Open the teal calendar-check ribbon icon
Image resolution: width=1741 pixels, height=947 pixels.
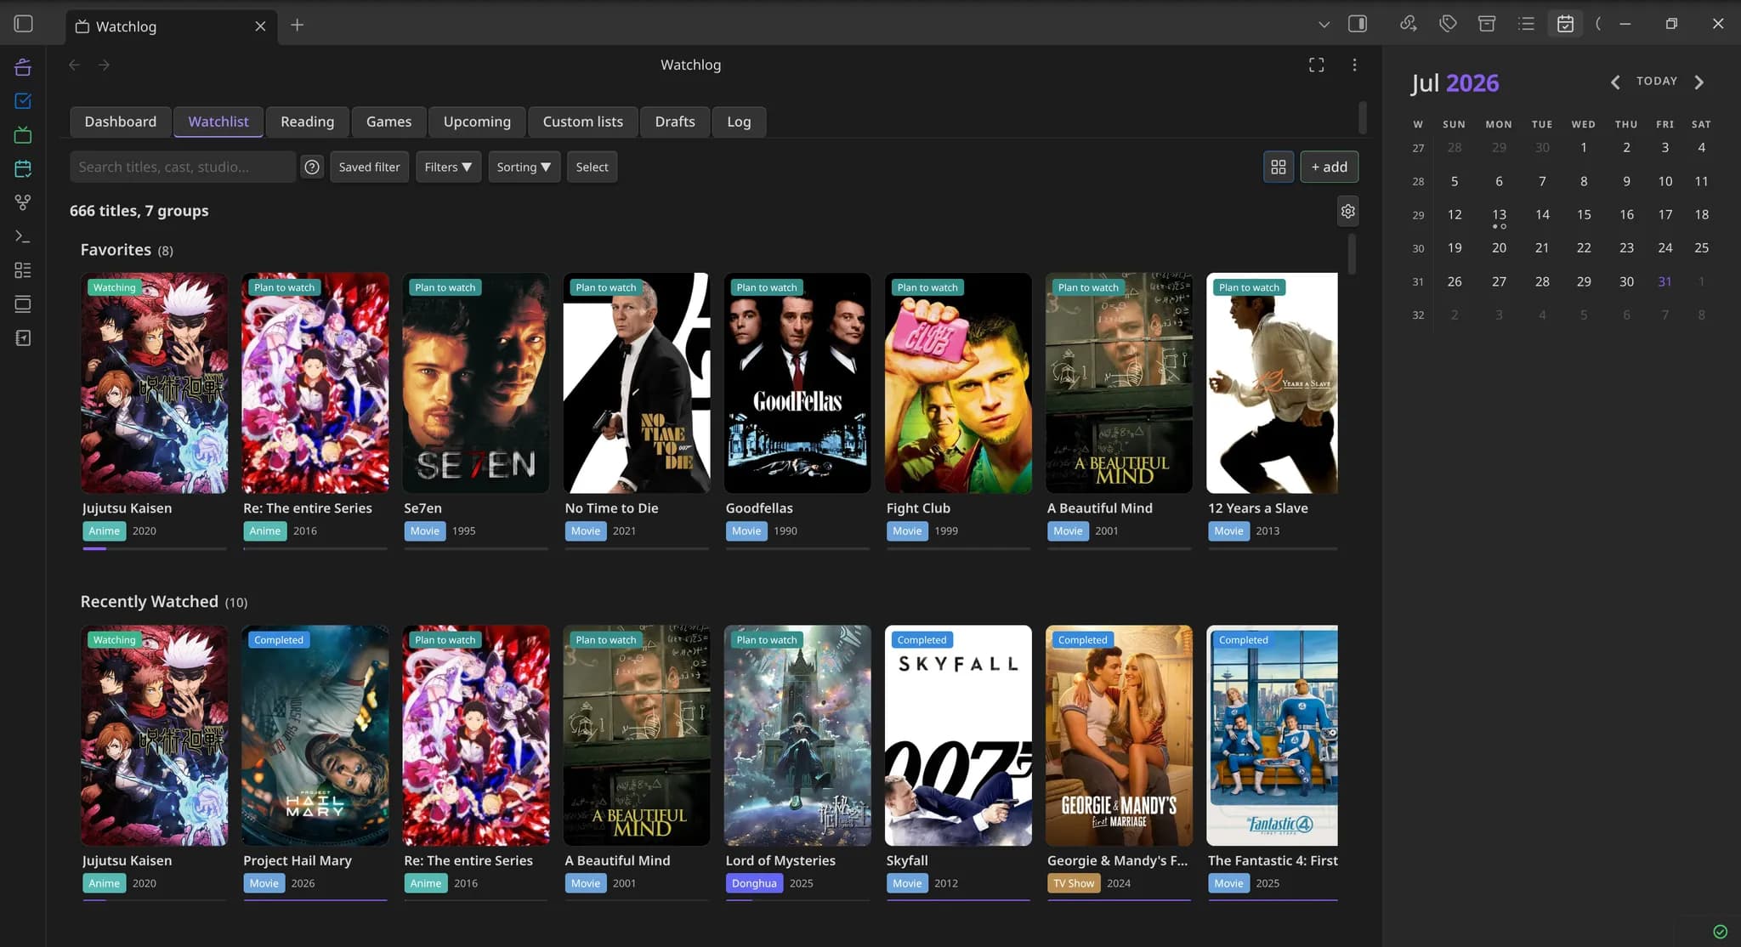pos(23,169)
